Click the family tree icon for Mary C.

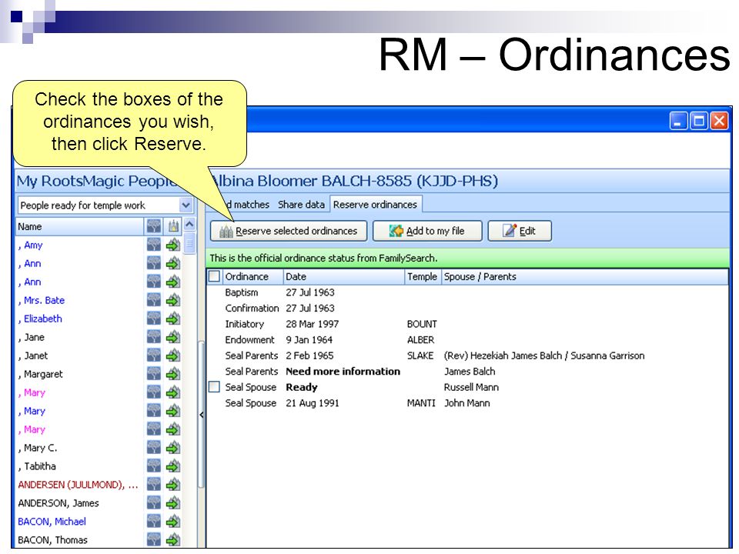click(154, 448)
